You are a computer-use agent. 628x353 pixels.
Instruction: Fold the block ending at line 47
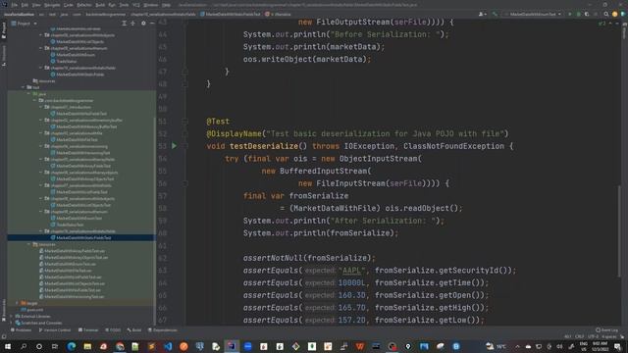[x=185, y=72]
